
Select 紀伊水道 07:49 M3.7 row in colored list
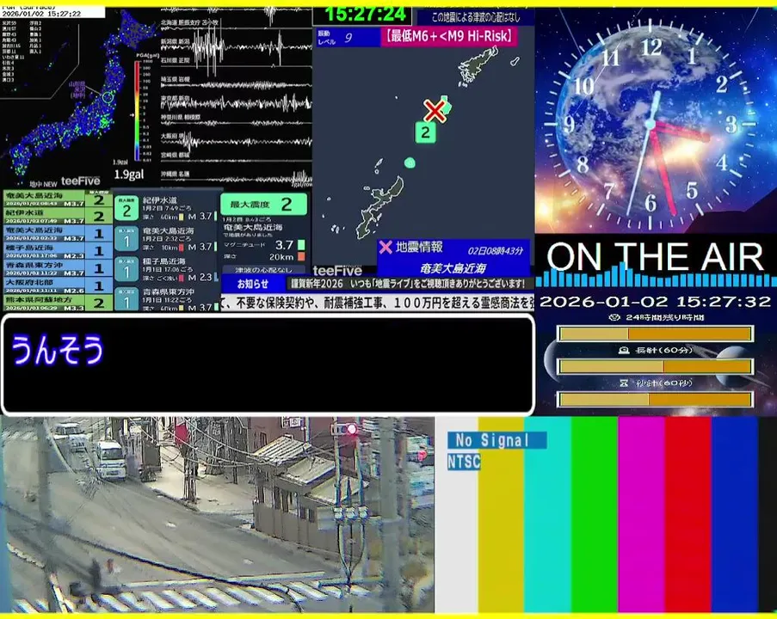pos(58,216)
